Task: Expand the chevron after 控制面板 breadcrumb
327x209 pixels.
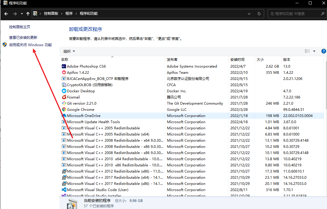Action: pyautogui.click(x=62, y=14)
